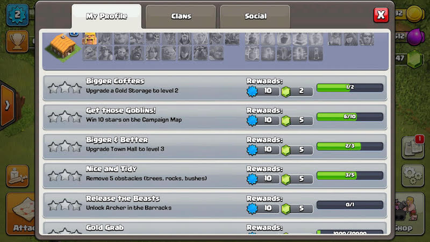Screen dimensions: 430x242
Task: Open the messages icon with notification badge
Action: [x=413, y=147]
